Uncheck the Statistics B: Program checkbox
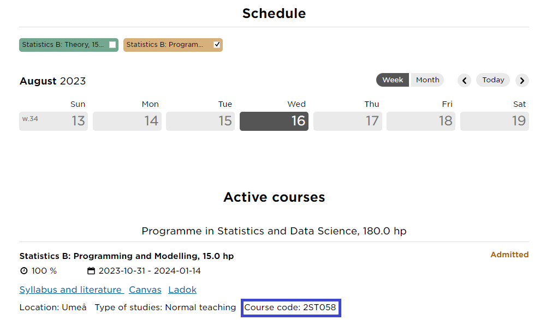The width and height of the screenshot is (546, 320). point(217,45)
